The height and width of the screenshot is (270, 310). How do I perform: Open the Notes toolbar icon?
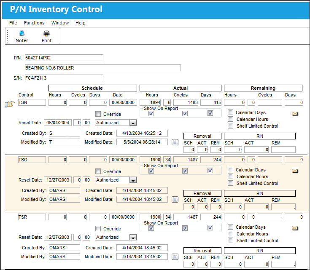coord(22,37)
